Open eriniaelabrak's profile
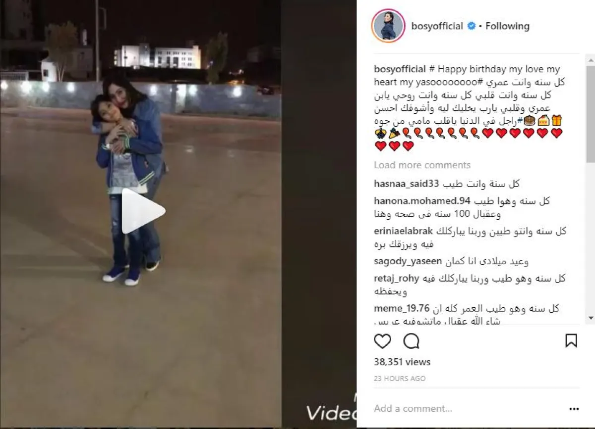 [404, 231]
